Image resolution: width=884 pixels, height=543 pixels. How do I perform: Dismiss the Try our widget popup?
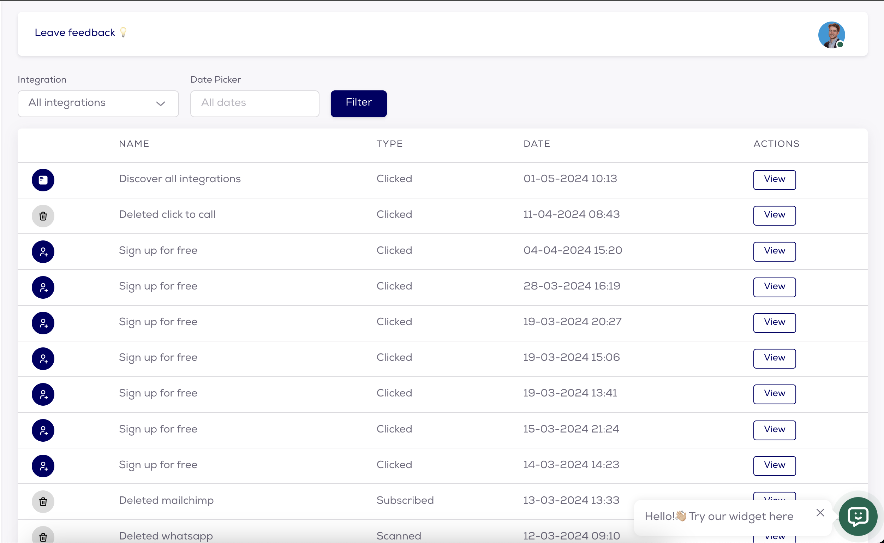pyautogui.click(x=820, y=513)
